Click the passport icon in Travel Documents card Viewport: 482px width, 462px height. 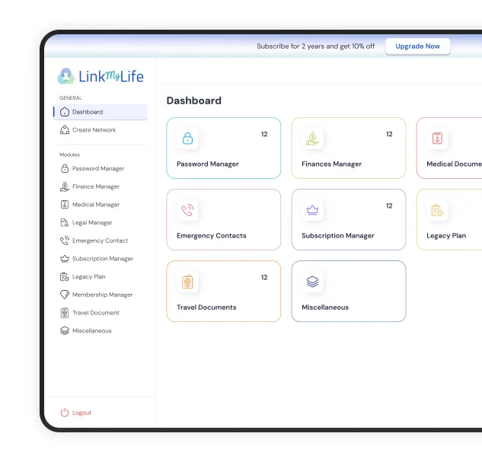(187, 282)
